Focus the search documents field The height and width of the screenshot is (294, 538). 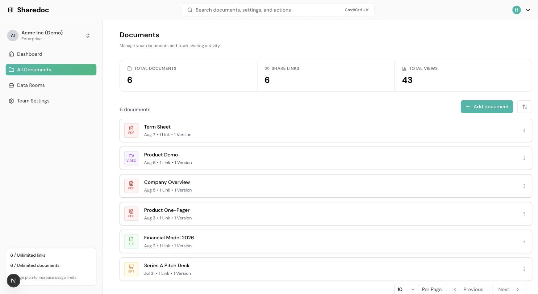(278, 10)
